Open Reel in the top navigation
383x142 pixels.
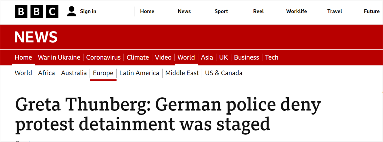pyautogui.click(x=259, y=12)
